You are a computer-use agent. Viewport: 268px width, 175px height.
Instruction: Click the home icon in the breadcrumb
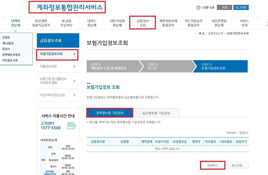click(x=200, y=33)
